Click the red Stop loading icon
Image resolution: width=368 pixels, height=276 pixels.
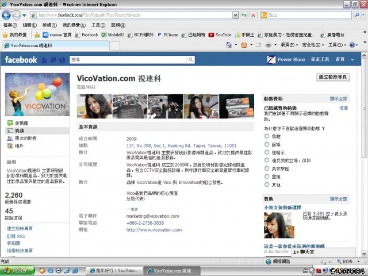tap(253, 16)
